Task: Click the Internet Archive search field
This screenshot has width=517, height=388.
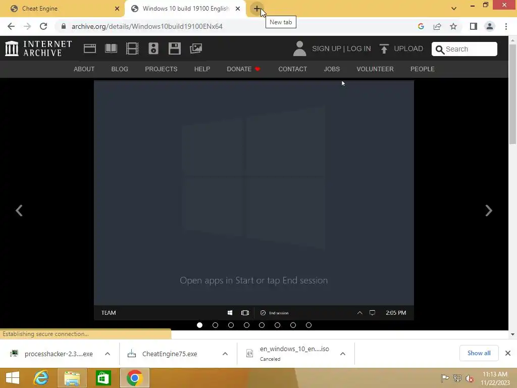Action: pyautogui.click(x=464, y=49)
